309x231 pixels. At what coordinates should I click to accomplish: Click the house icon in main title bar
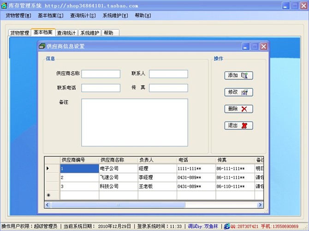tap(5, 6)
